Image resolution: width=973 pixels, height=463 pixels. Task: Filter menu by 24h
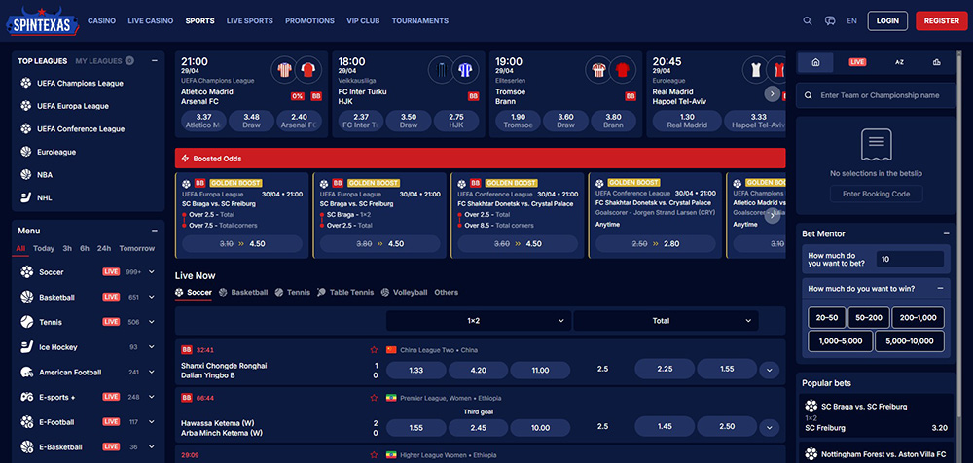pos(104,248)
